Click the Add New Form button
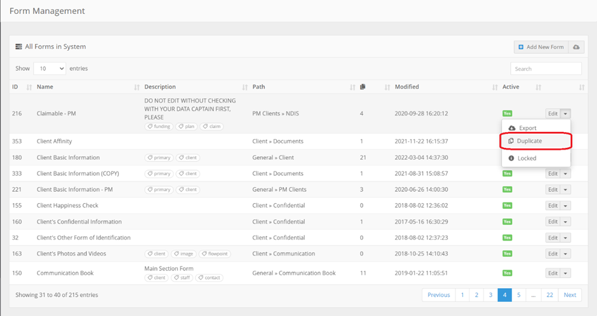The height and width of the screenshot is (316, 597). pos(541,47)
